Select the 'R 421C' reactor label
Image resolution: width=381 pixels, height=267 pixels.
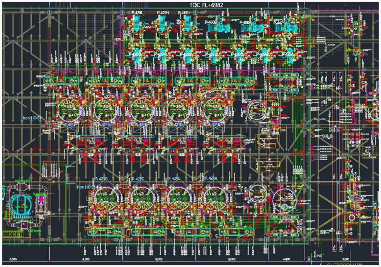[174, 179]
